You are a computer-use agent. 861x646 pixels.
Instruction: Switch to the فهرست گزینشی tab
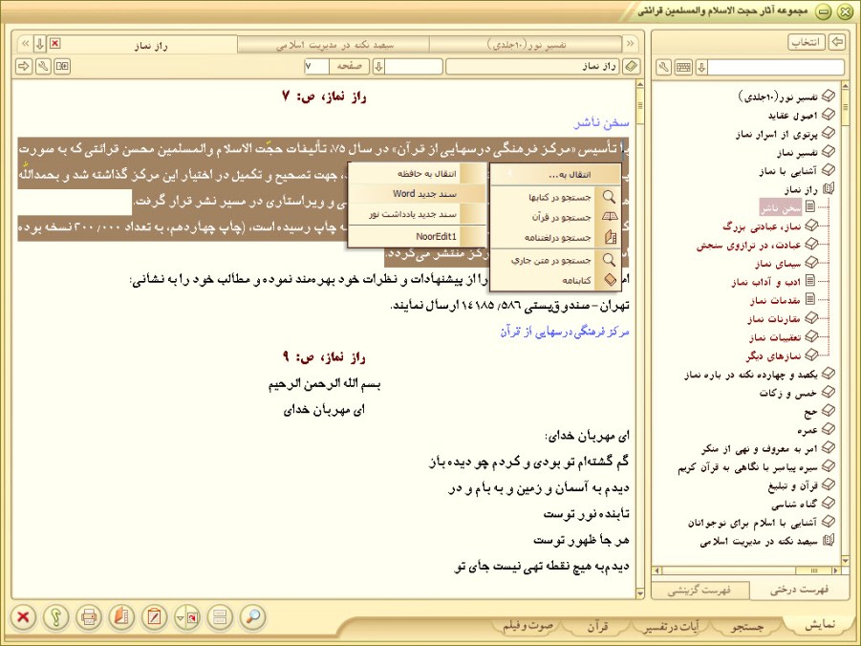tap(700, 591)
